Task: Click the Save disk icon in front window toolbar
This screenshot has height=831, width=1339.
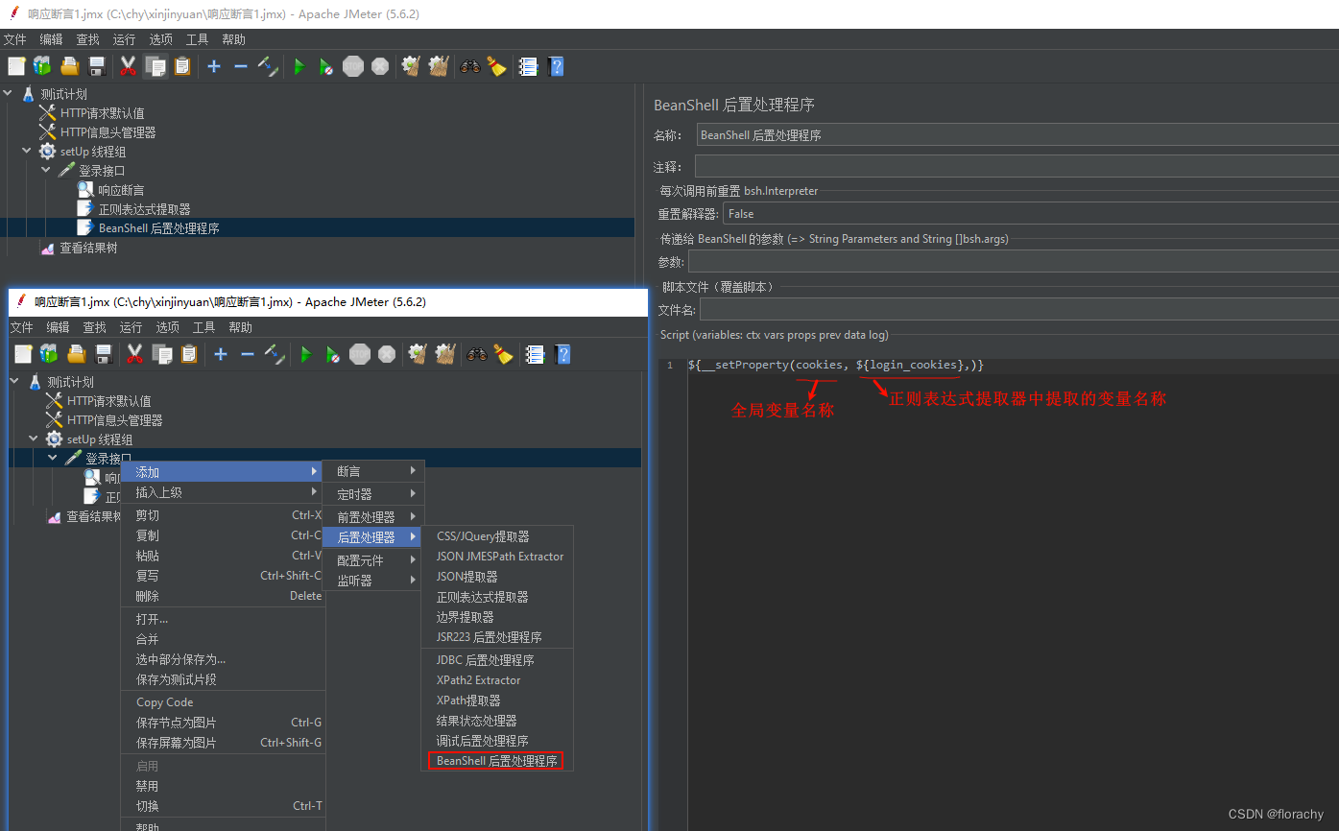Action: pos(104,354)
